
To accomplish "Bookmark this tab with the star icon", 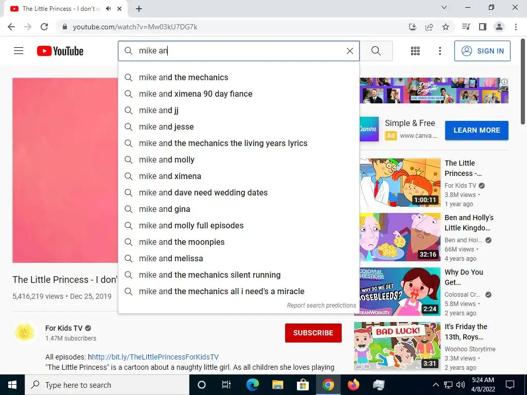I will click(x=446, y=27).
